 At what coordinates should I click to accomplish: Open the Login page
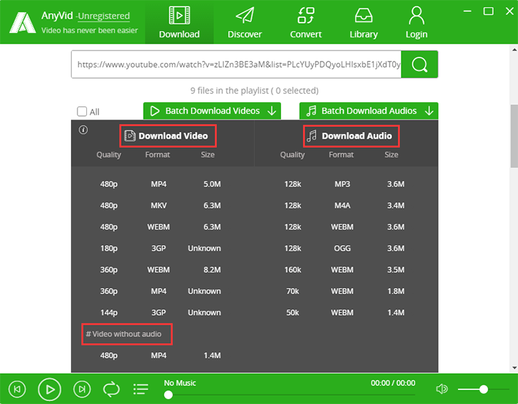click(x=416, y=22)
